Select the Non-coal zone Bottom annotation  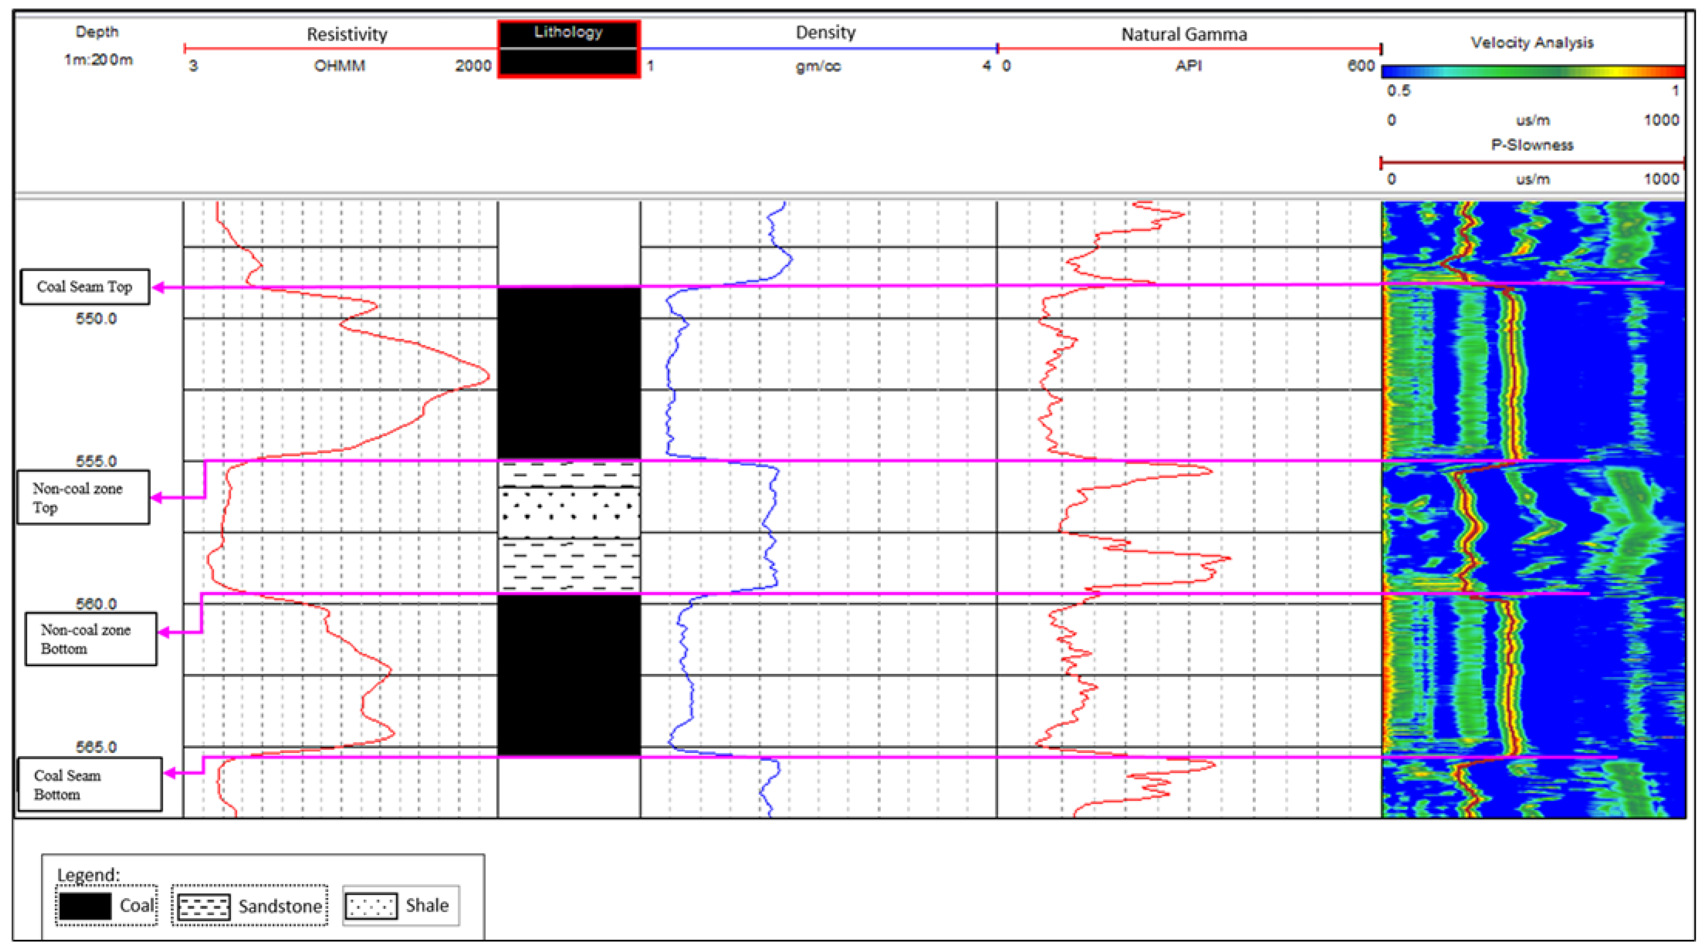pyautogui.click(x=92, y=639)
